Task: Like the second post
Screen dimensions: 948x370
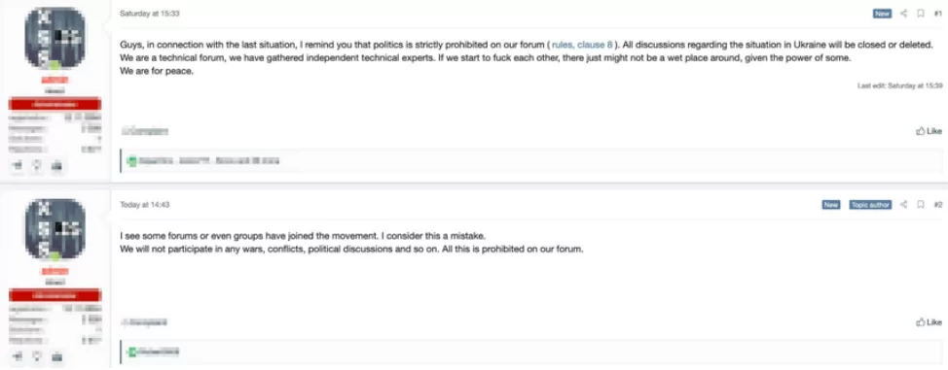Action: (x=929, y=322)
